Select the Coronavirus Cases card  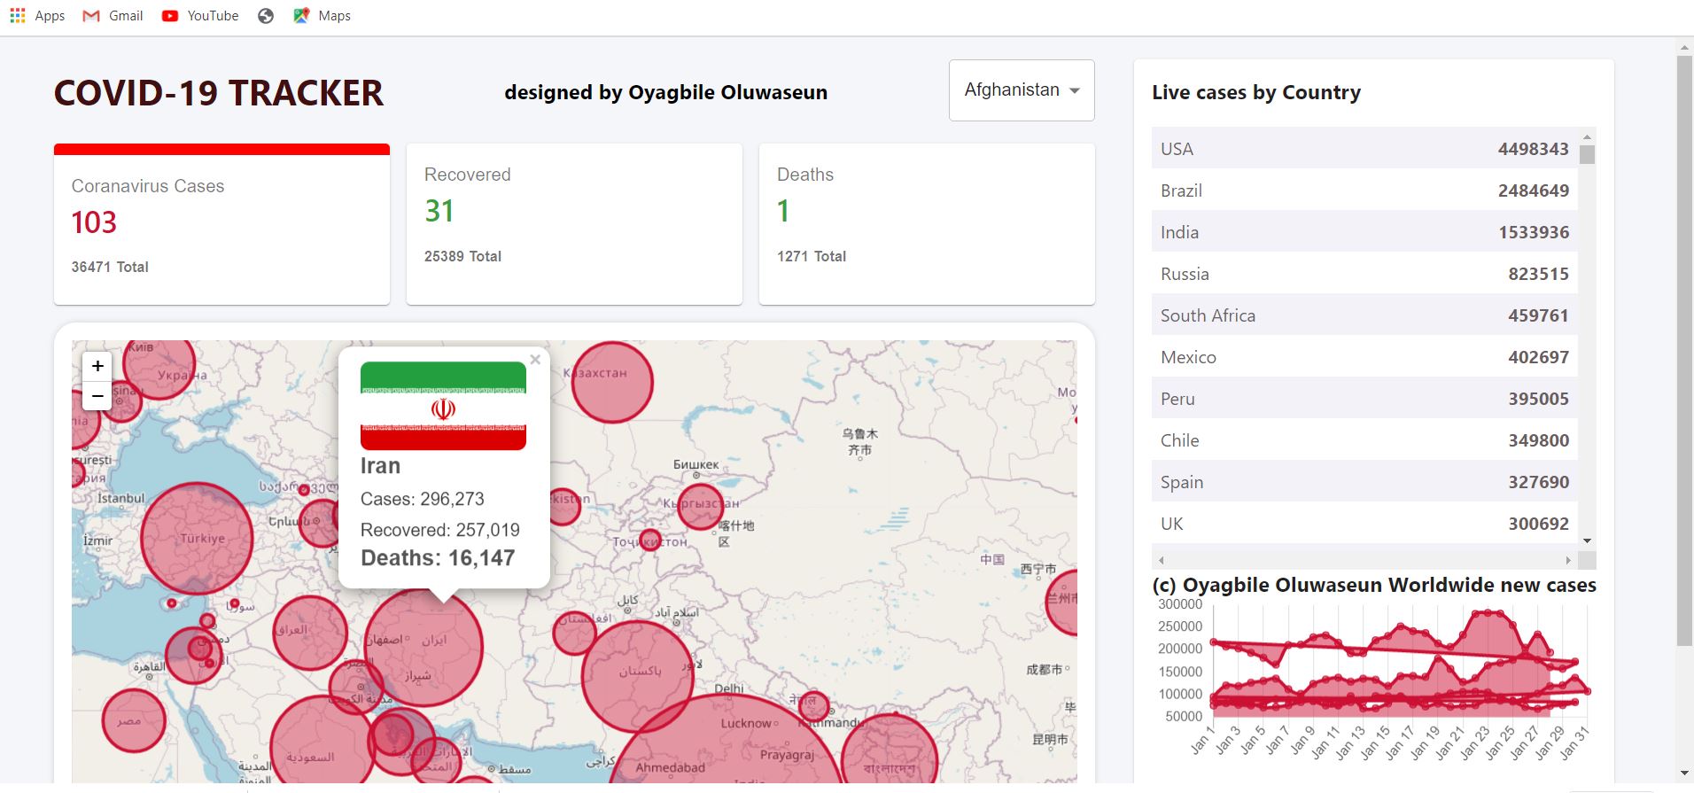pos(221,224)
